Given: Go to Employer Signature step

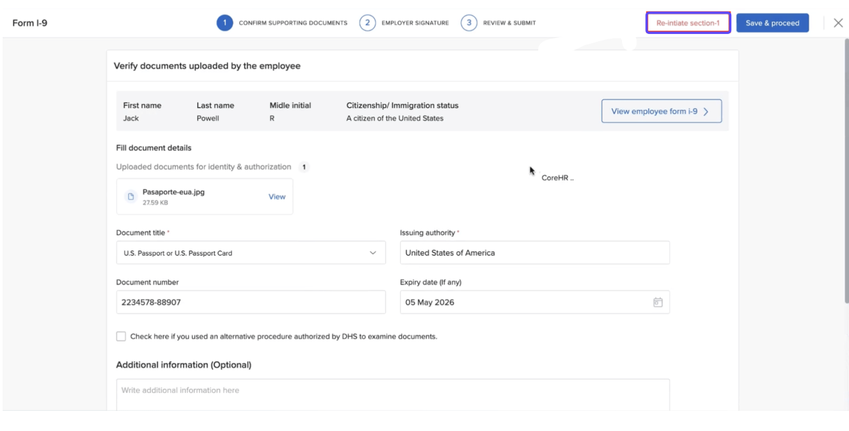Looking at the screenshot, I should 415,23.
